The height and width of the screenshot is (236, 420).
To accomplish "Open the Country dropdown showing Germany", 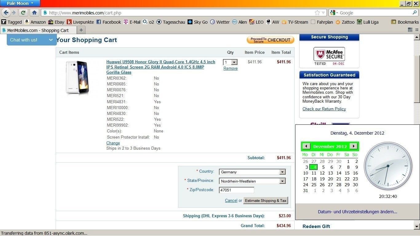I will [x=252, y=172].
